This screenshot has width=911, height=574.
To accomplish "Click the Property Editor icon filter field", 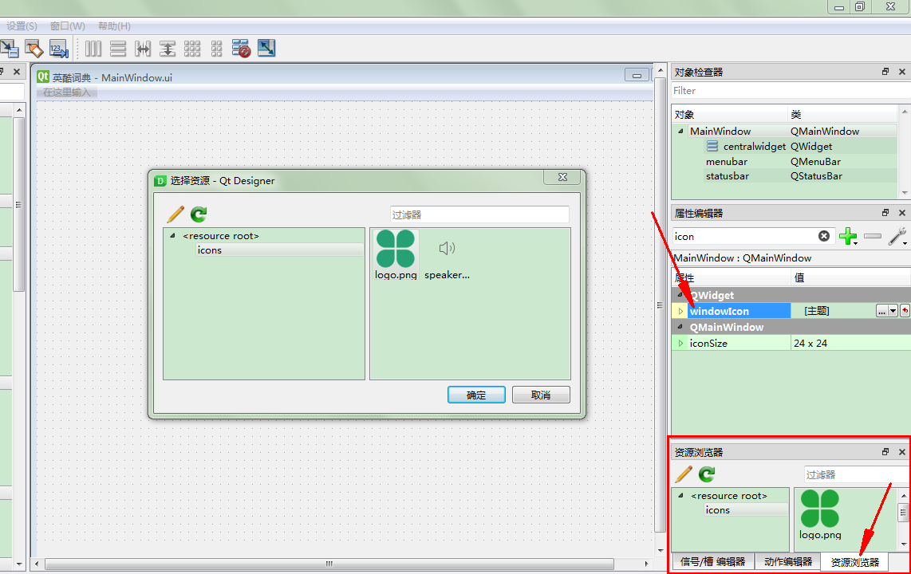I will [x=745, y=236].
